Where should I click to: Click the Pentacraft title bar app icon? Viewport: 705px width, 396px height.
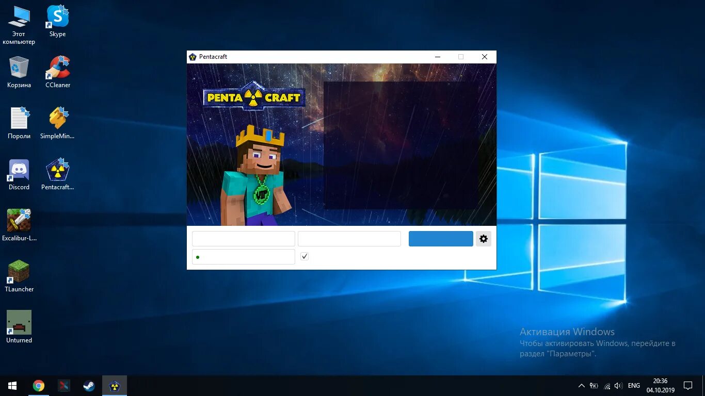point(193,57)
